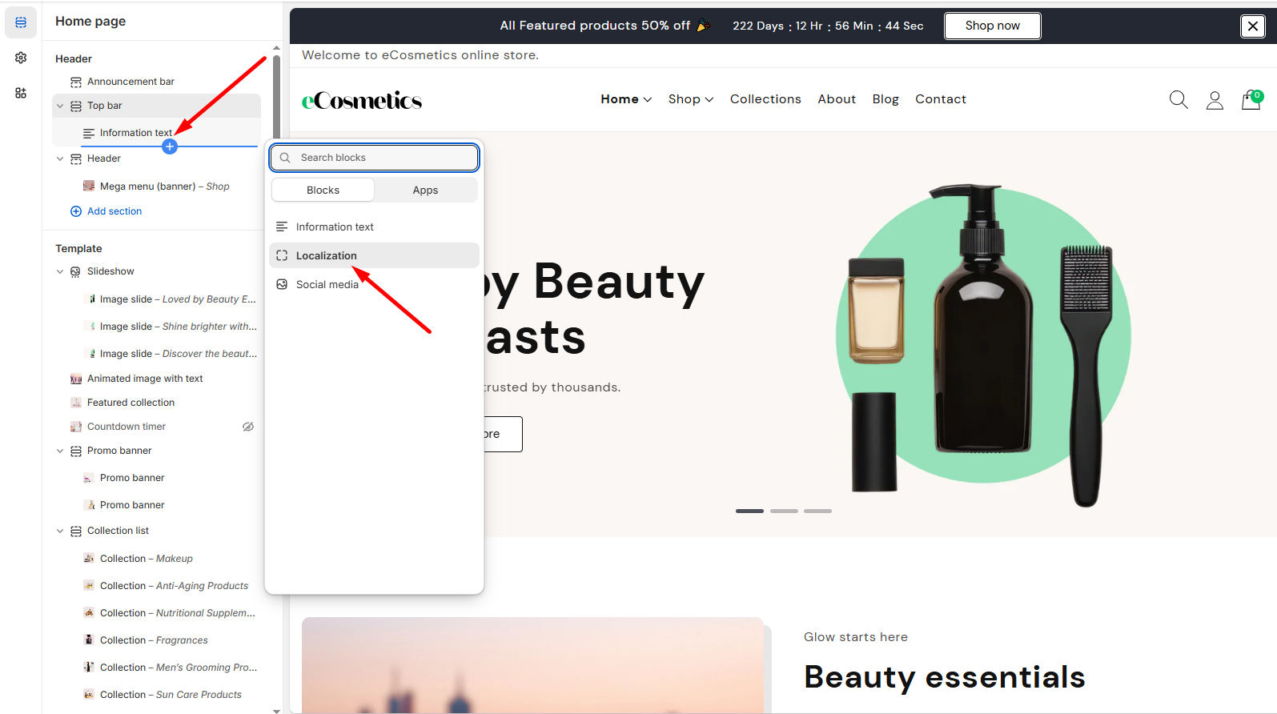Open the shopping cart bag icon
Viewport: 1277px width, 714px height.
tap(1251, 99)
